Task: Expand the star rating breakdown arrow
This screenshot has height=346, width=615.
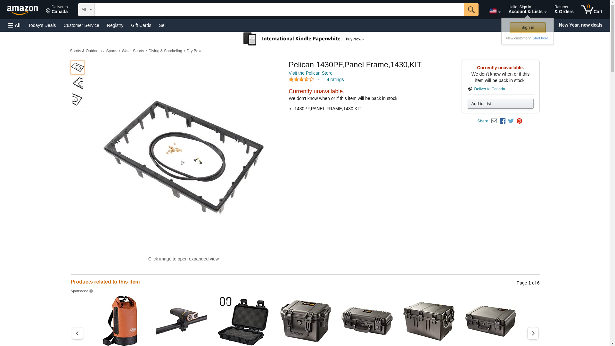Action: (318, 79)
